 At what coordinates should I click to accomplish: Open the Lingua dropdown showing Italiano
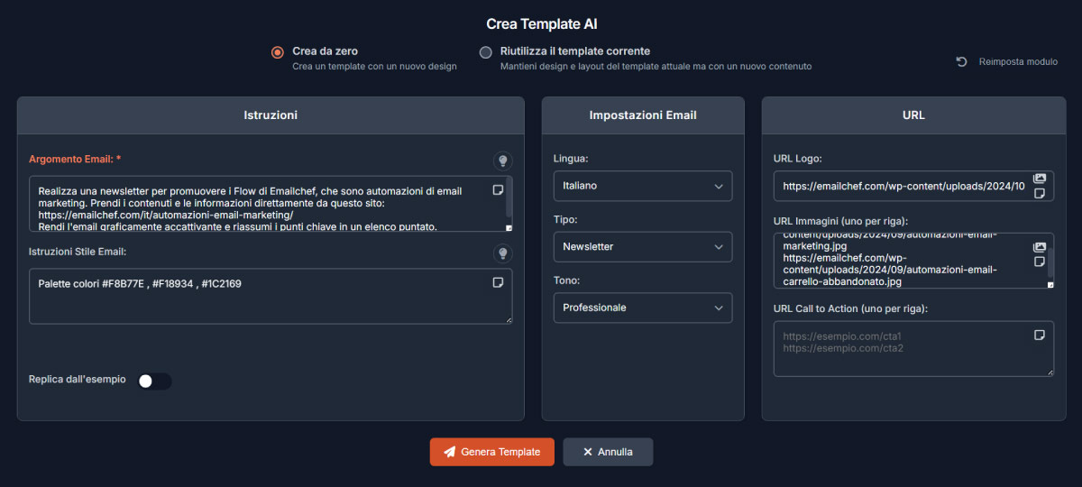click(642, 186)
